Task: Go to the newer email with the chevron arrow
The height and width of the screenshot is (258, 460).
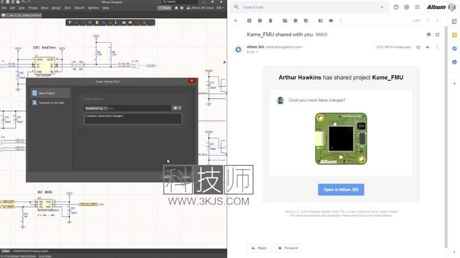Action: pos(428,21)
